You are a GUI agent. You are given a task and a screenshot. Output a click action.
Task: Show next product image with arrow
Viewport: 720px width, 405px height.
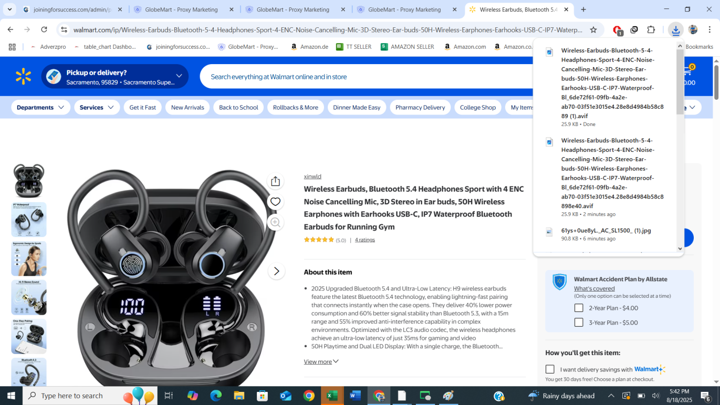tap(276, 271)
